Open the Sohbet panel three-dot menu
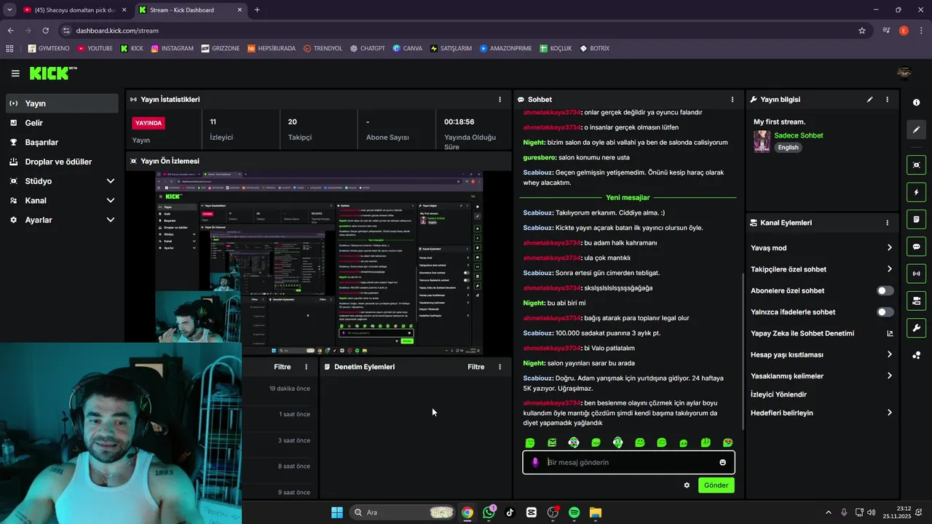932x524 pixels. click(732, 100)
